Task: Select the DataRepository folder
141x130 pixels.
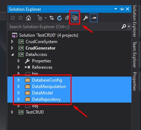Action: click(46, 99)
